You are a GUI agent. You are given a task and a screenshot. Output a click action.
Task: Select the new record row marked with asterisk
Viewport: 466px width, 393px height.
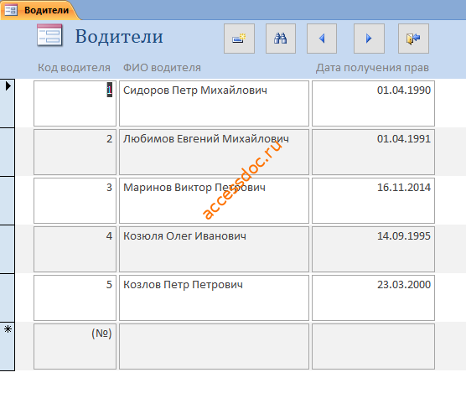click(x=8, y=346)
